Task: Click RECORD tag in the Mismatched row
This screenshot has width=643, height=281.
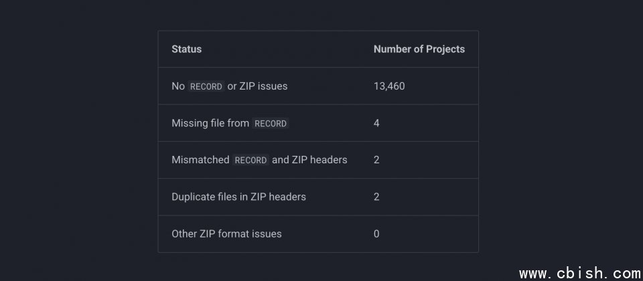Action: [x=251, y=161]
